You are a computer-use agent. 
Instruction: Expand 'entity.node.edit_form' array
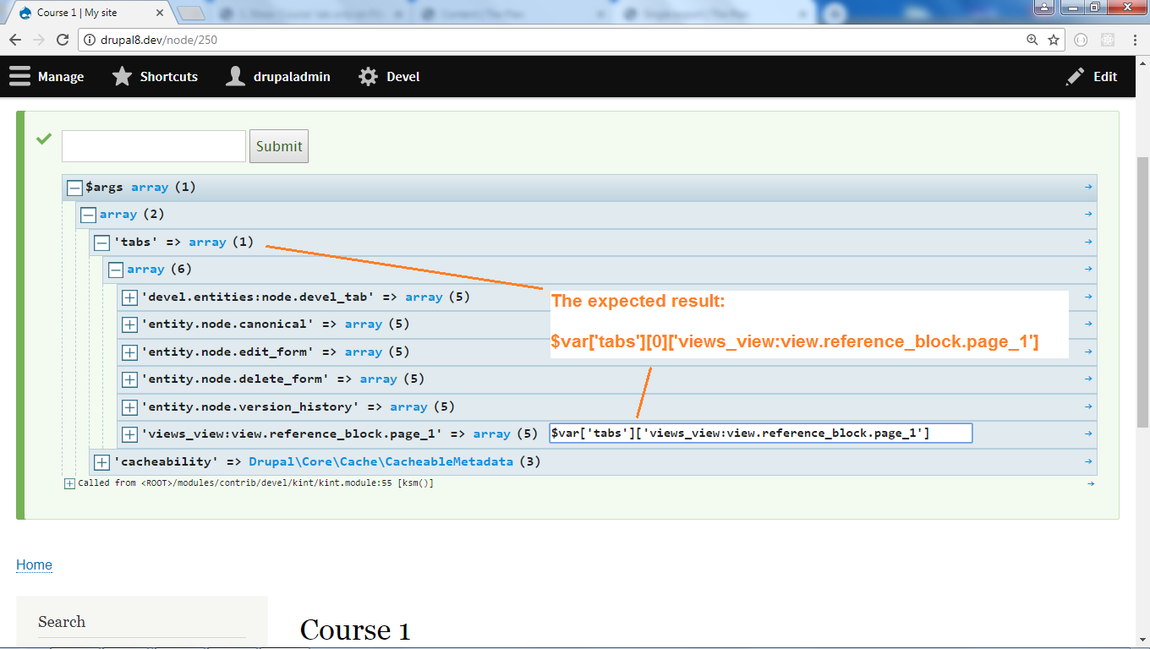coord(129,352)
